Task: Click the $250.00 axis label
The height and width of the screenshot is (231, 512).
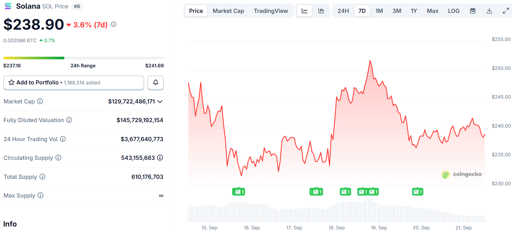Action: (501, 68)
